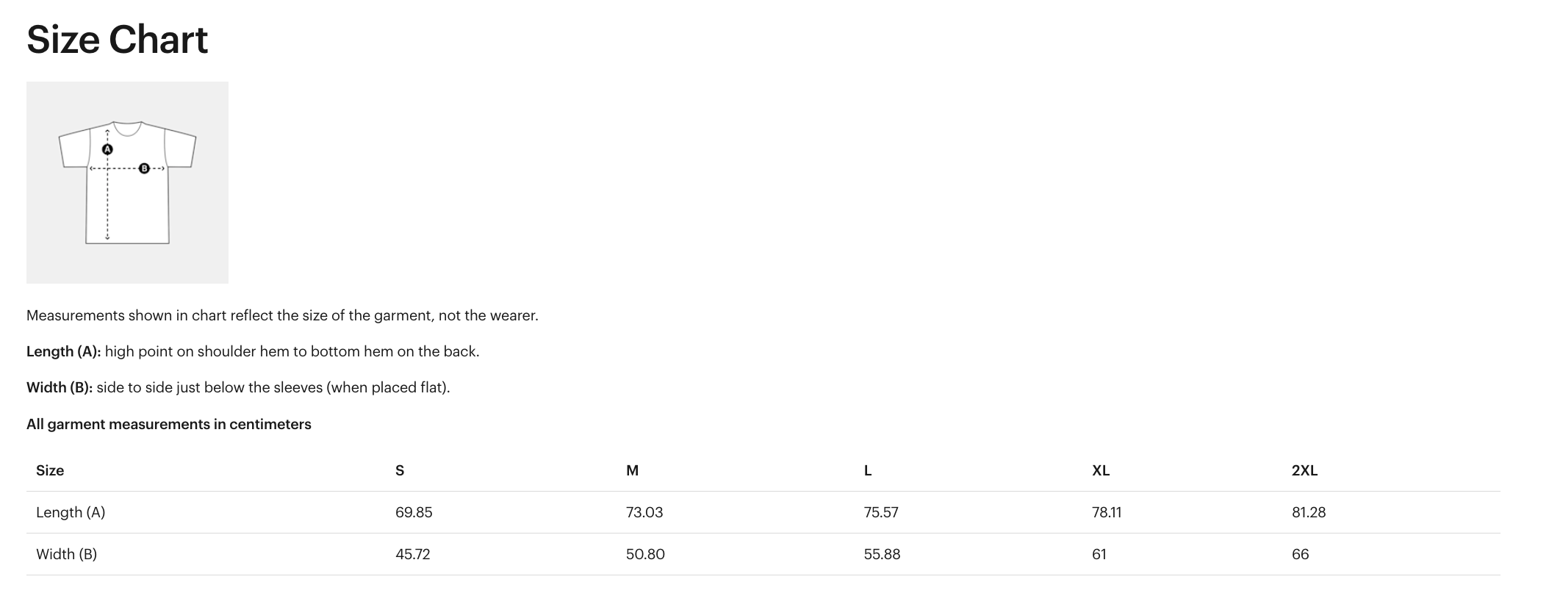Click the 69.85 length value for S

pyautogui.click(x=414, y=512)
